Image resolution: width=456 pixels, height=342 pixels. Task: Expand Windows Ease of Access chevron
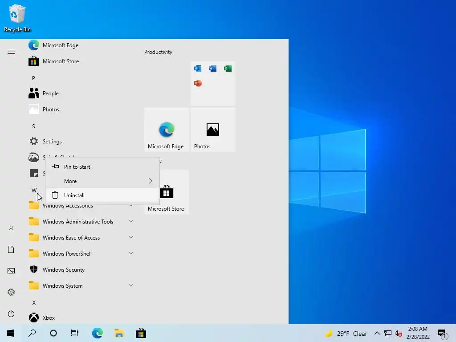pyautogui.click(x=131, y=238)
